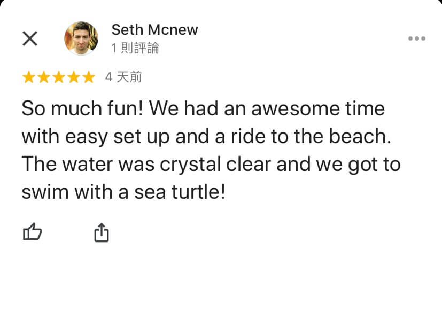Click the fifth yellow rating star
The image size is (442, 320).
(89, 77)
